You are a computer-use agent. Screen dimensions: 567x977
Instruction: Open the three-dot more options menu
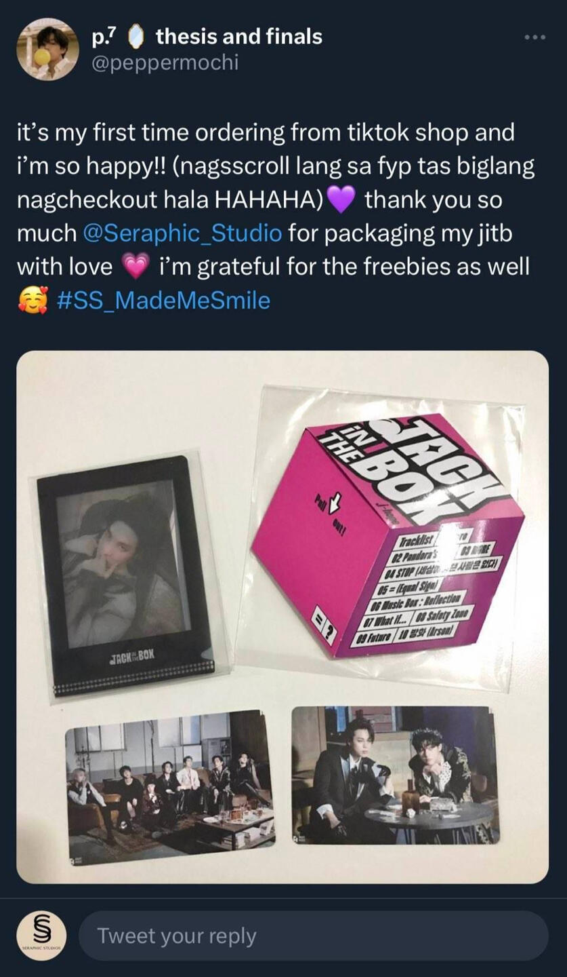[x=534, y=37]
